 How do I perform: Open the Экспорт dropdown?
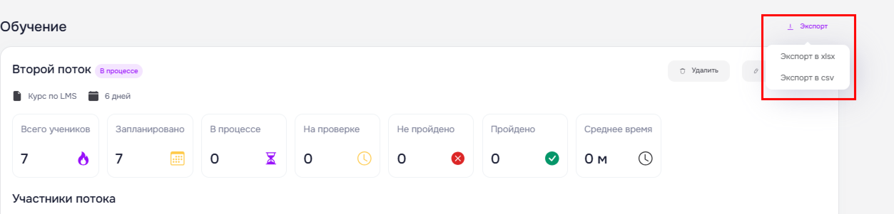tap(807, 26)
